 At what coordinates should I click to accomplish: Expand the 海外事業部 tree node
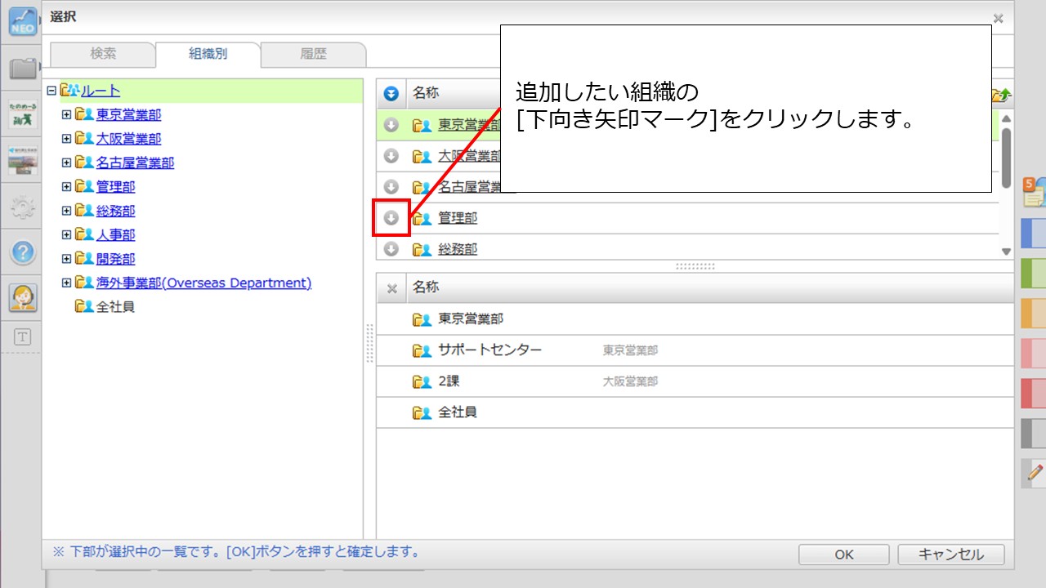pos(67,283)
